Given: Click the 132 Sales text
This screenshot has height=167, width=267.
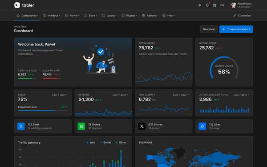Looking at the screenshot, I should [x=33, y=125].
